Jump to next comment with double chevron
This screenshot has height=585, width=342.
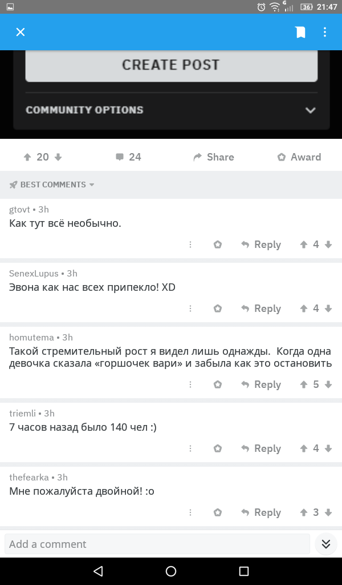(326, 544)
